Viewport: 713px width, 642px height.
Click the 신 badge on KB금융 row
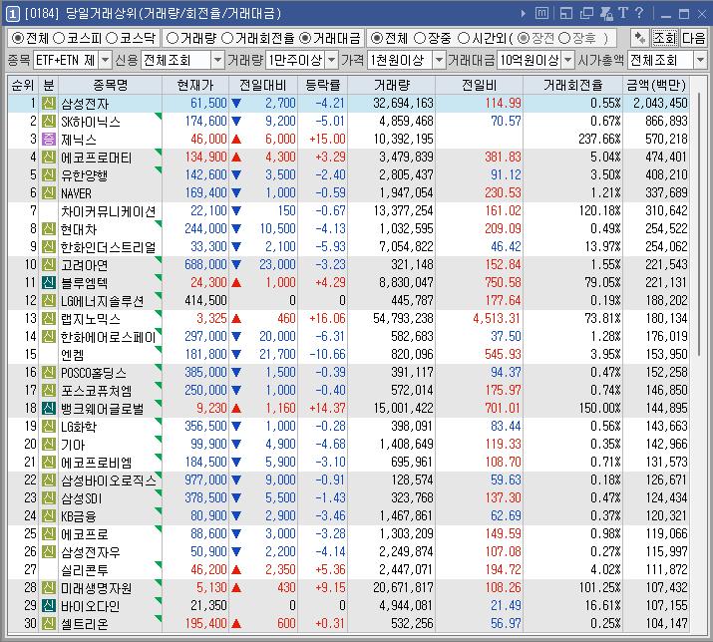[x=49, y=516]
